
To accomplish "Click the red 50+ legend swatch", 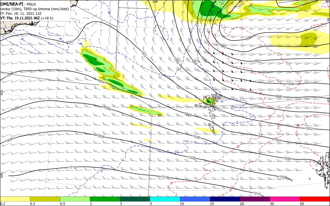I will 315,199.
